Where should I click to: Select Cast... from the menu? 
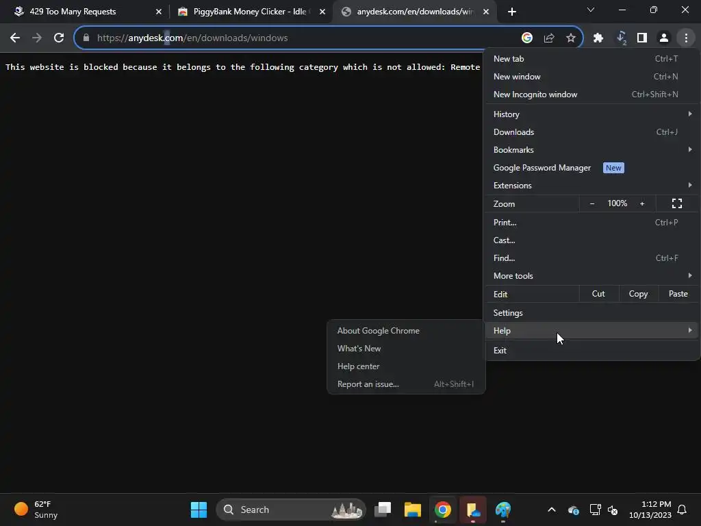pos(592,240)
